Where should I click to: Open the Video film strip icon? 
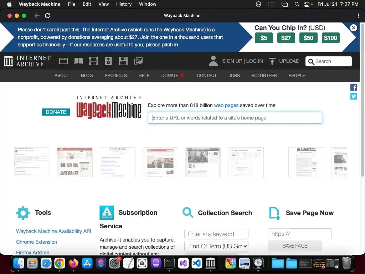click(x=93, y=61)
